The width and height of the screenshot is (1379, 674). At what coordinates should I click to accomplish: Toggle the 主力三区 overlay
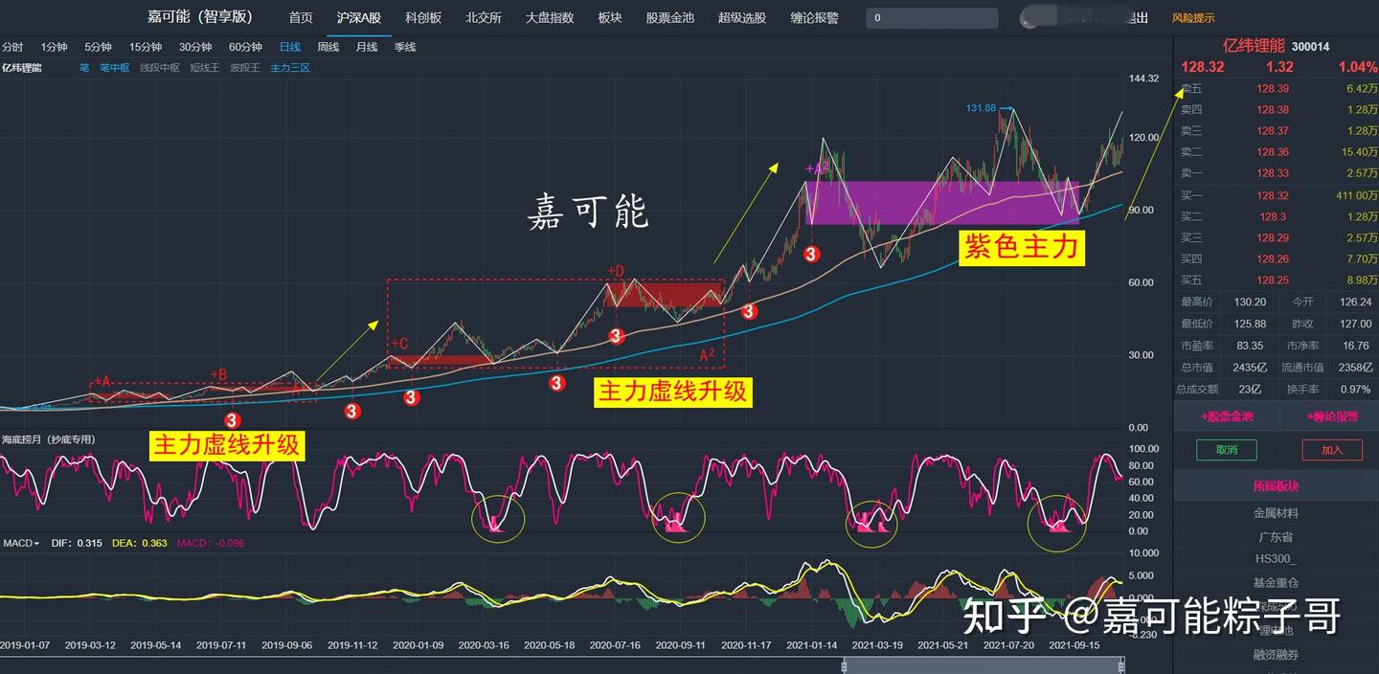tap(290, 67)
